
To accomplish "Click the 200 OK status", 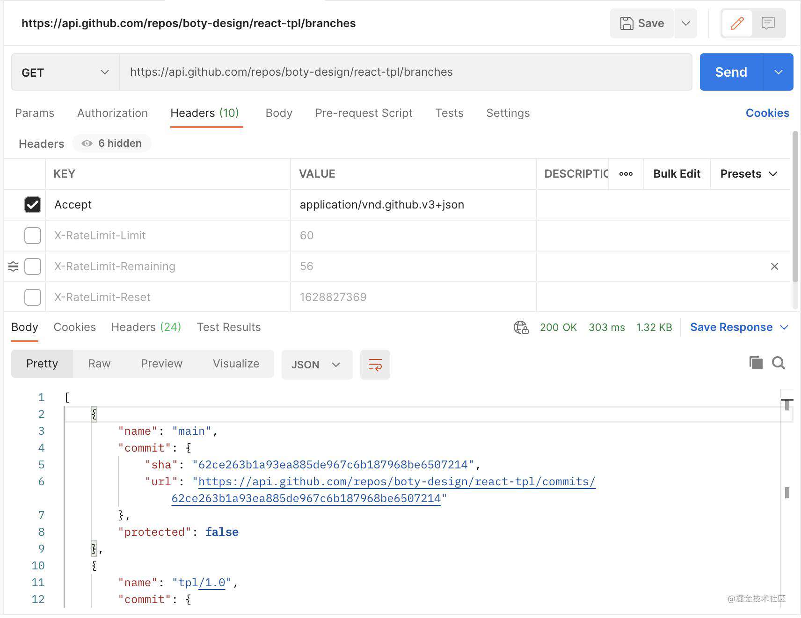I will (x=558, y=327).
